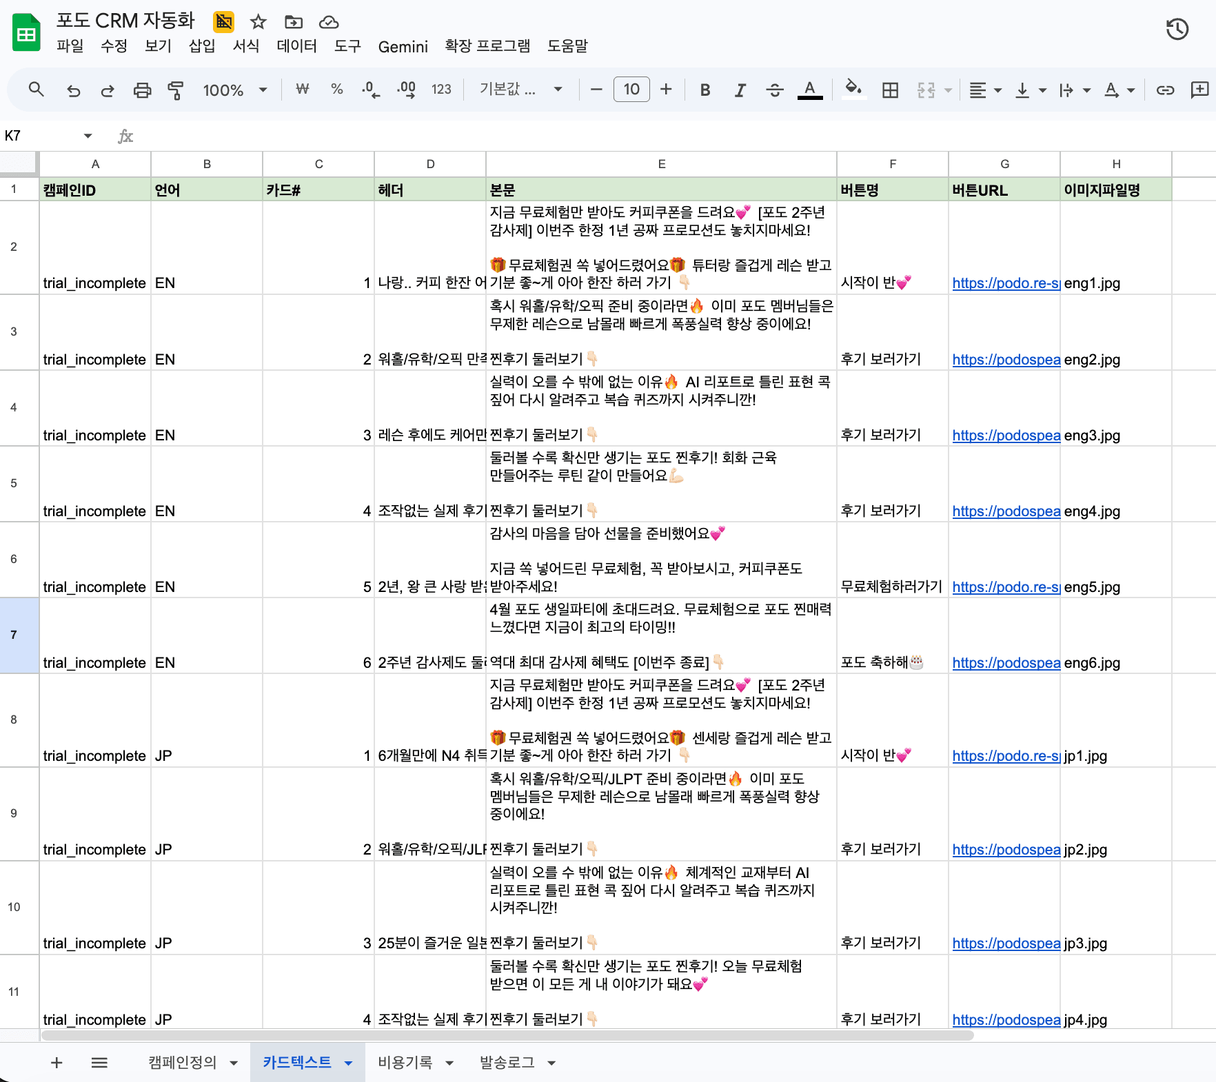
Task: Print the spreadsheet
Action: coord(142,90)
